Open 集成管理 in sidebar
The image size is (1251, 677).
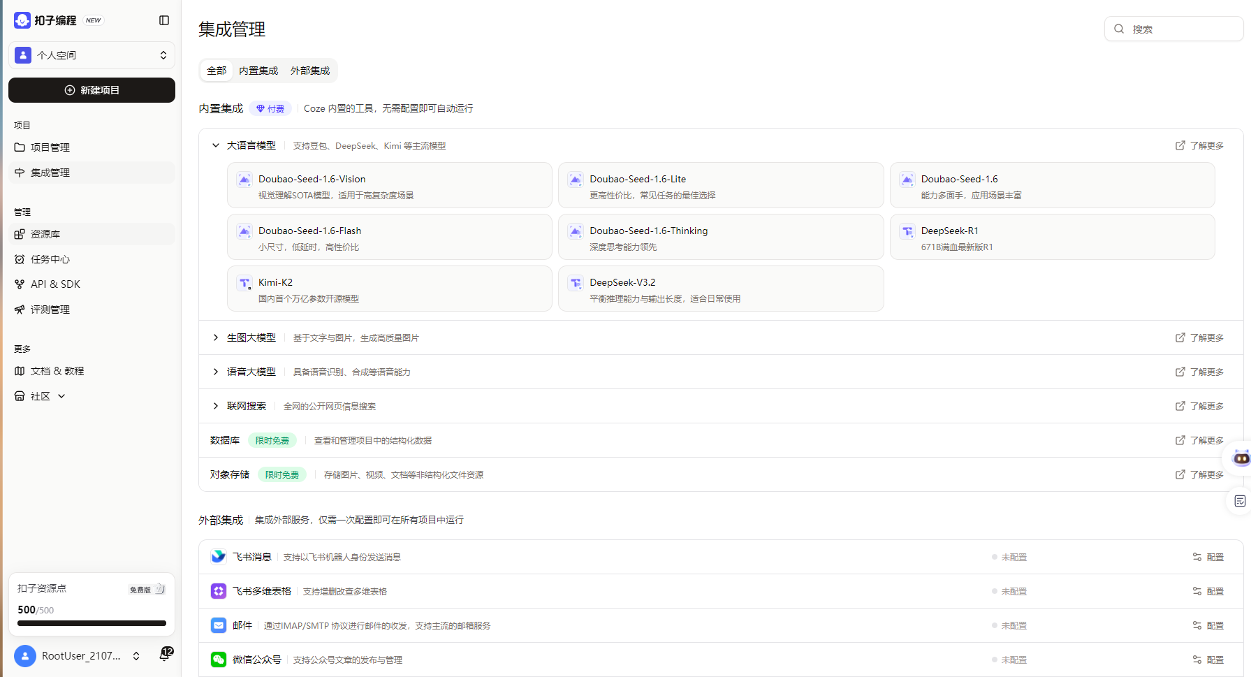click(x=92, y=173)
